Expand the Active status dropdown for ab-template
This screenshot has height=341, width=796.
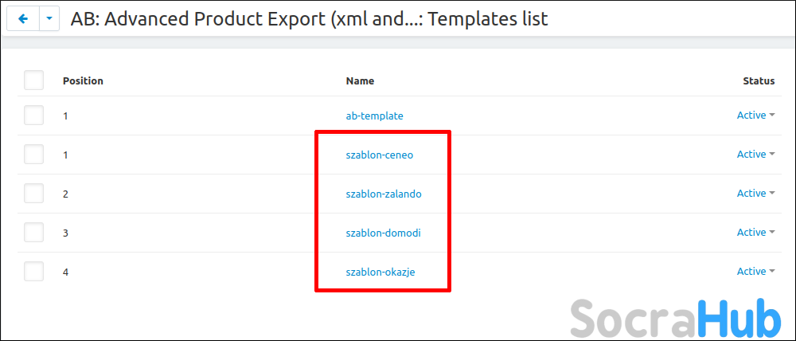755,116
